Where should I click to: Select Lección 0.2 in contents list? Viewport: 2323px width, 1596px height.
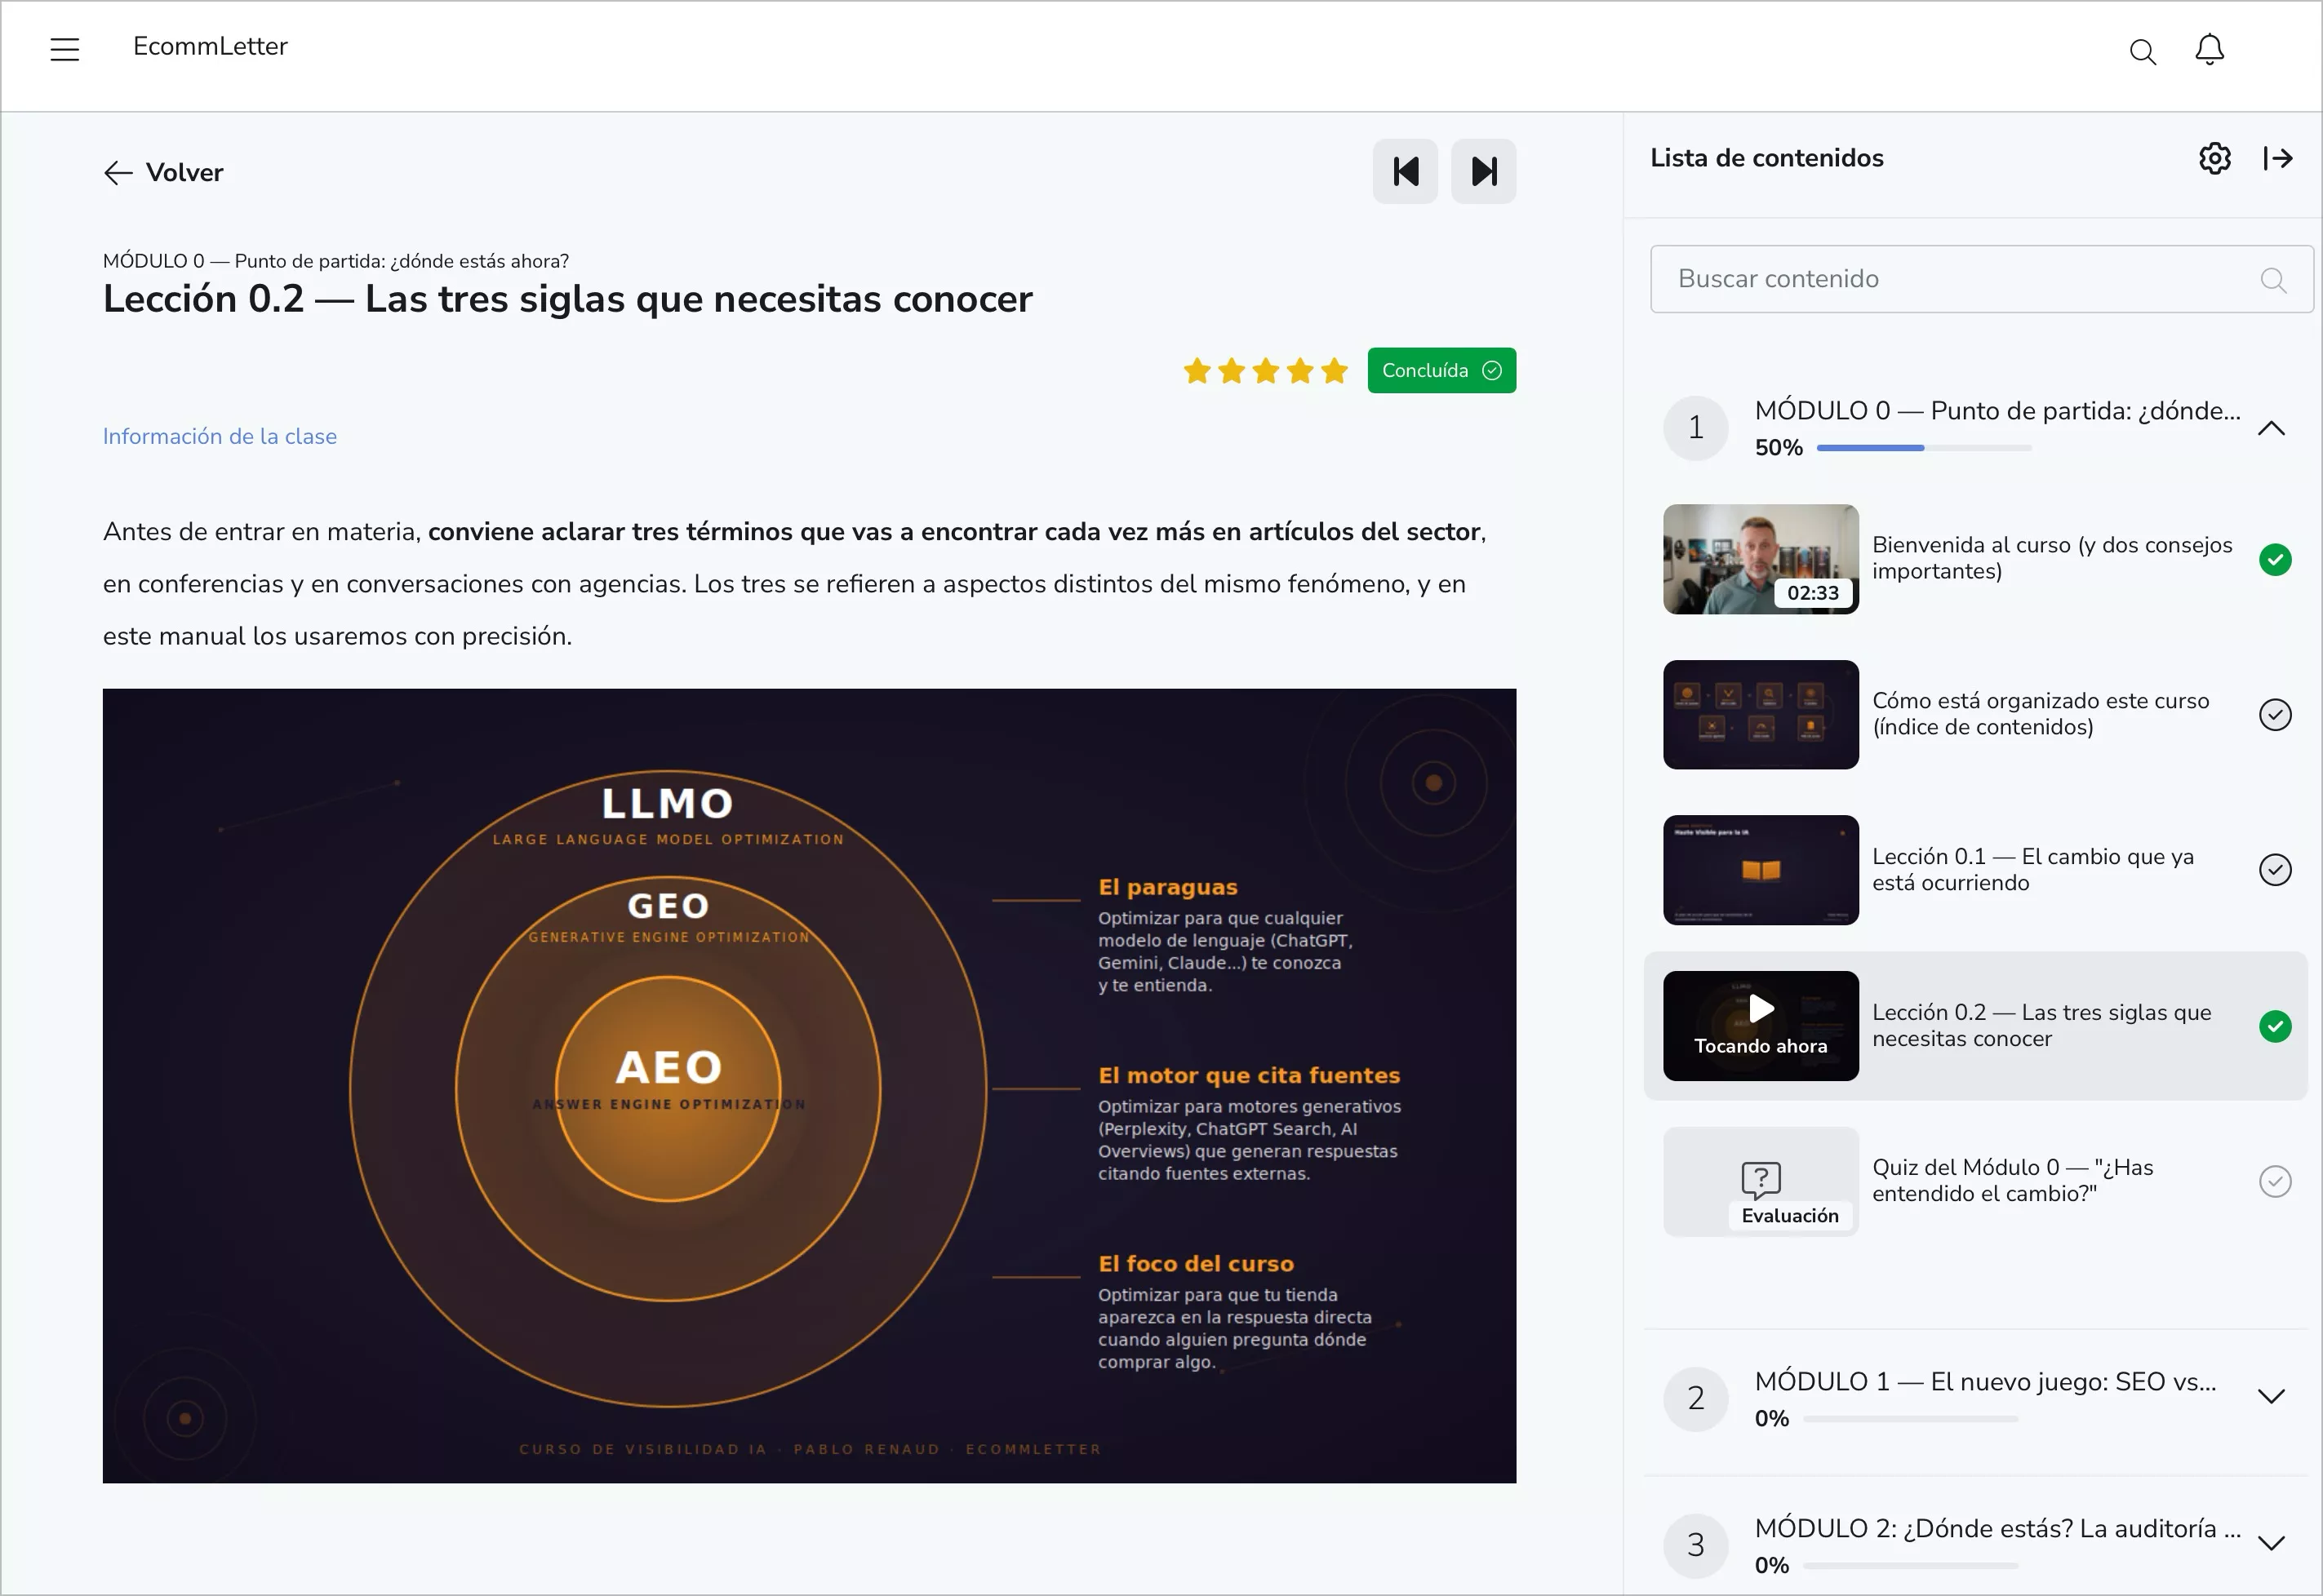point(2041,1025)
